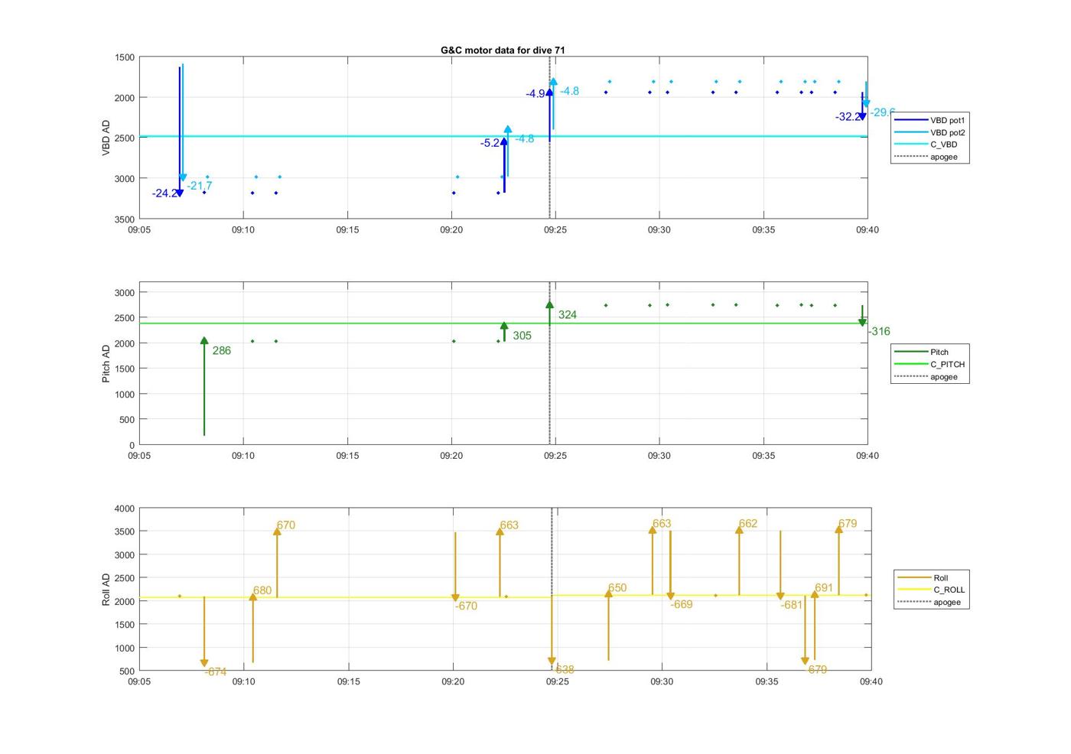The image size is (1071, 754).
Task: Click the 'Roll AD' y-axis label
Action: pyautogui.click(x=106, y=589)
